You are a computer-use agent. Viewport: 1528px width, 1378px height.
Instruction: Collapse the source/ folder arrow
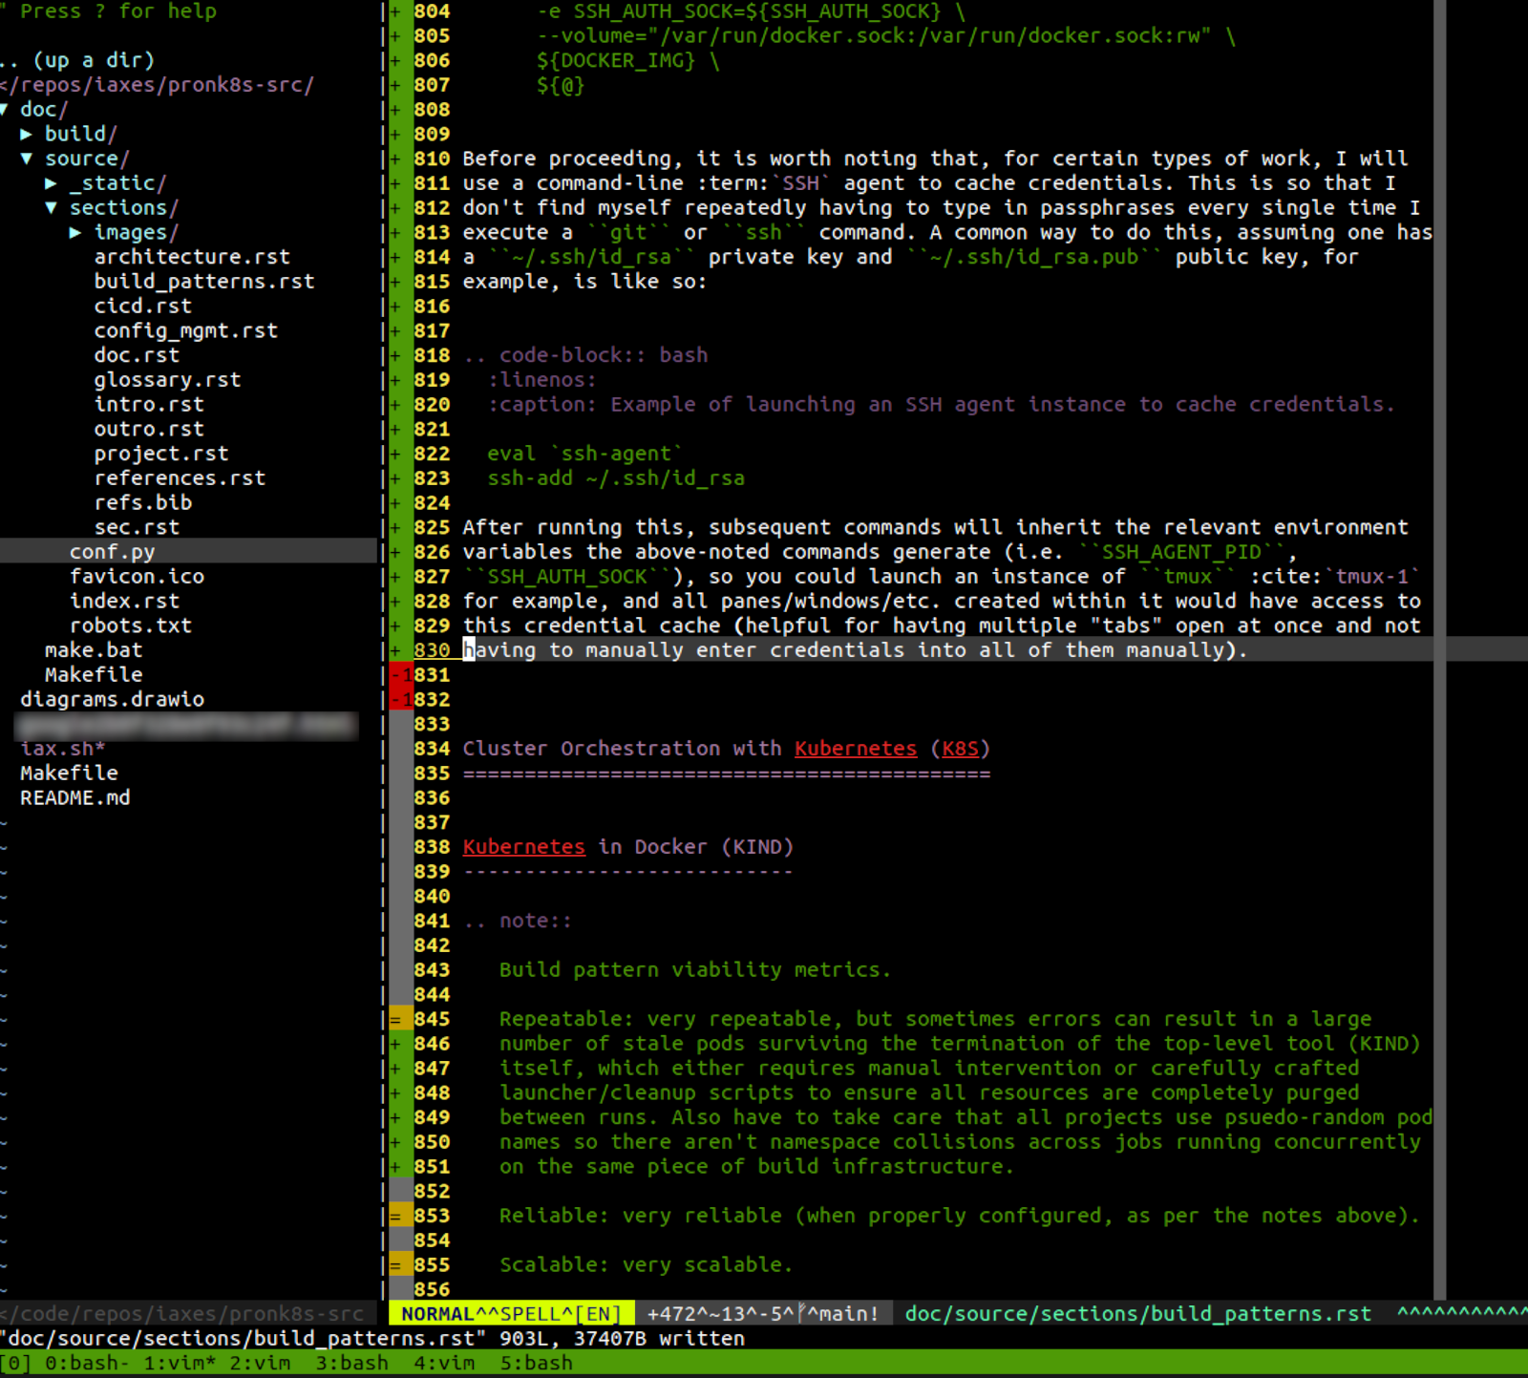point(27,159)
